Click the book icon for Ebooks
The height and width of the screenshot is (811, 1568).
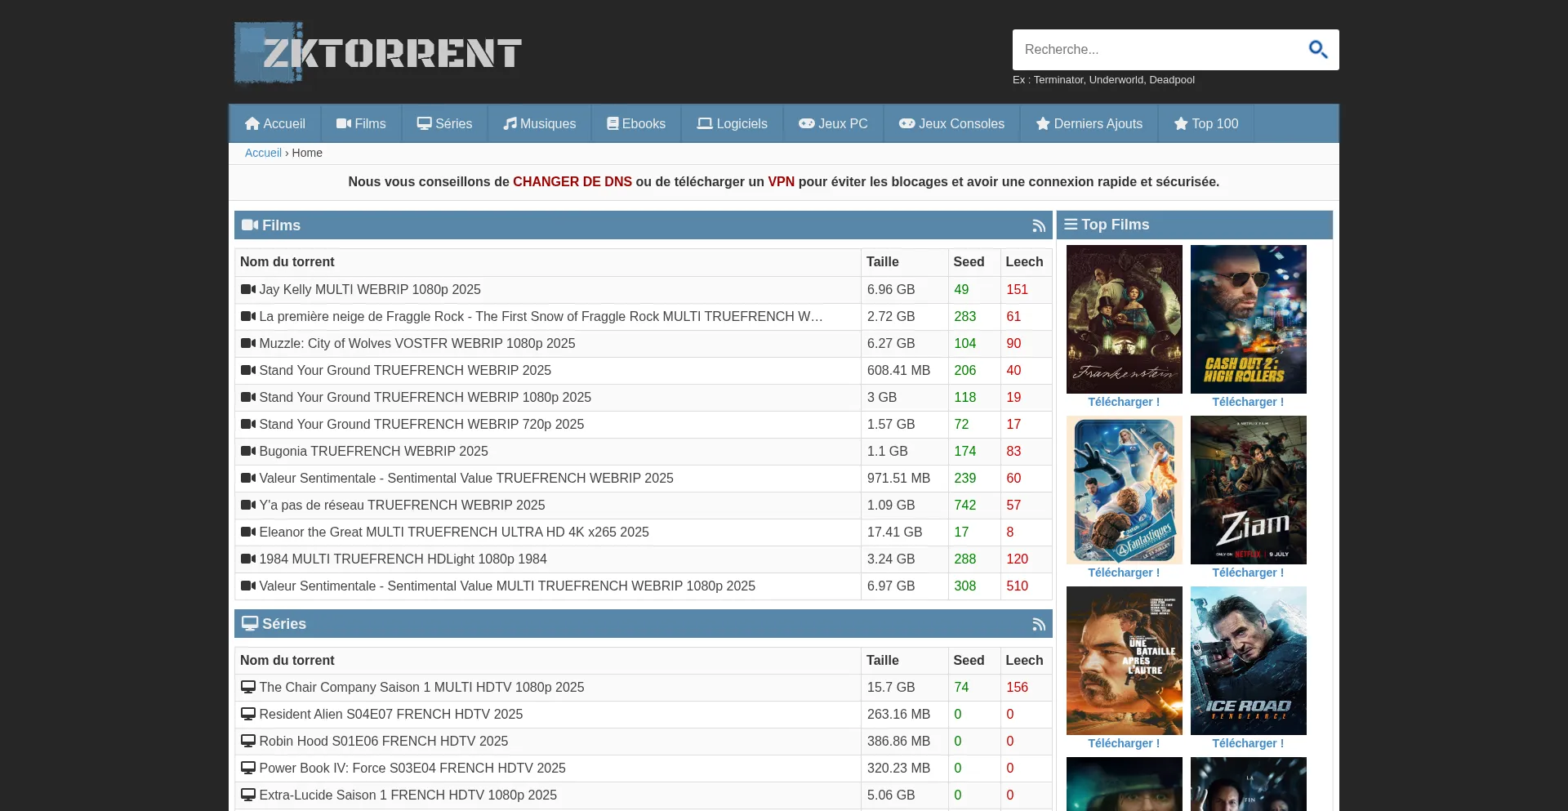point(612,124)
